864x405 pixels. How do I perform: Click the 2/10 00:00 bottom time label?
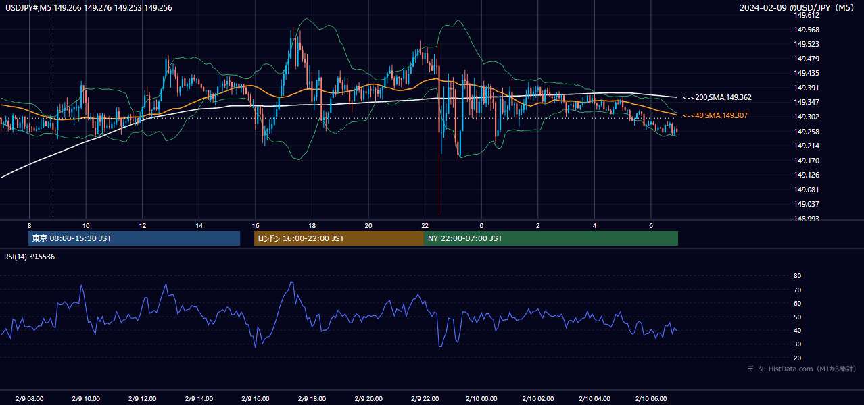481,398
